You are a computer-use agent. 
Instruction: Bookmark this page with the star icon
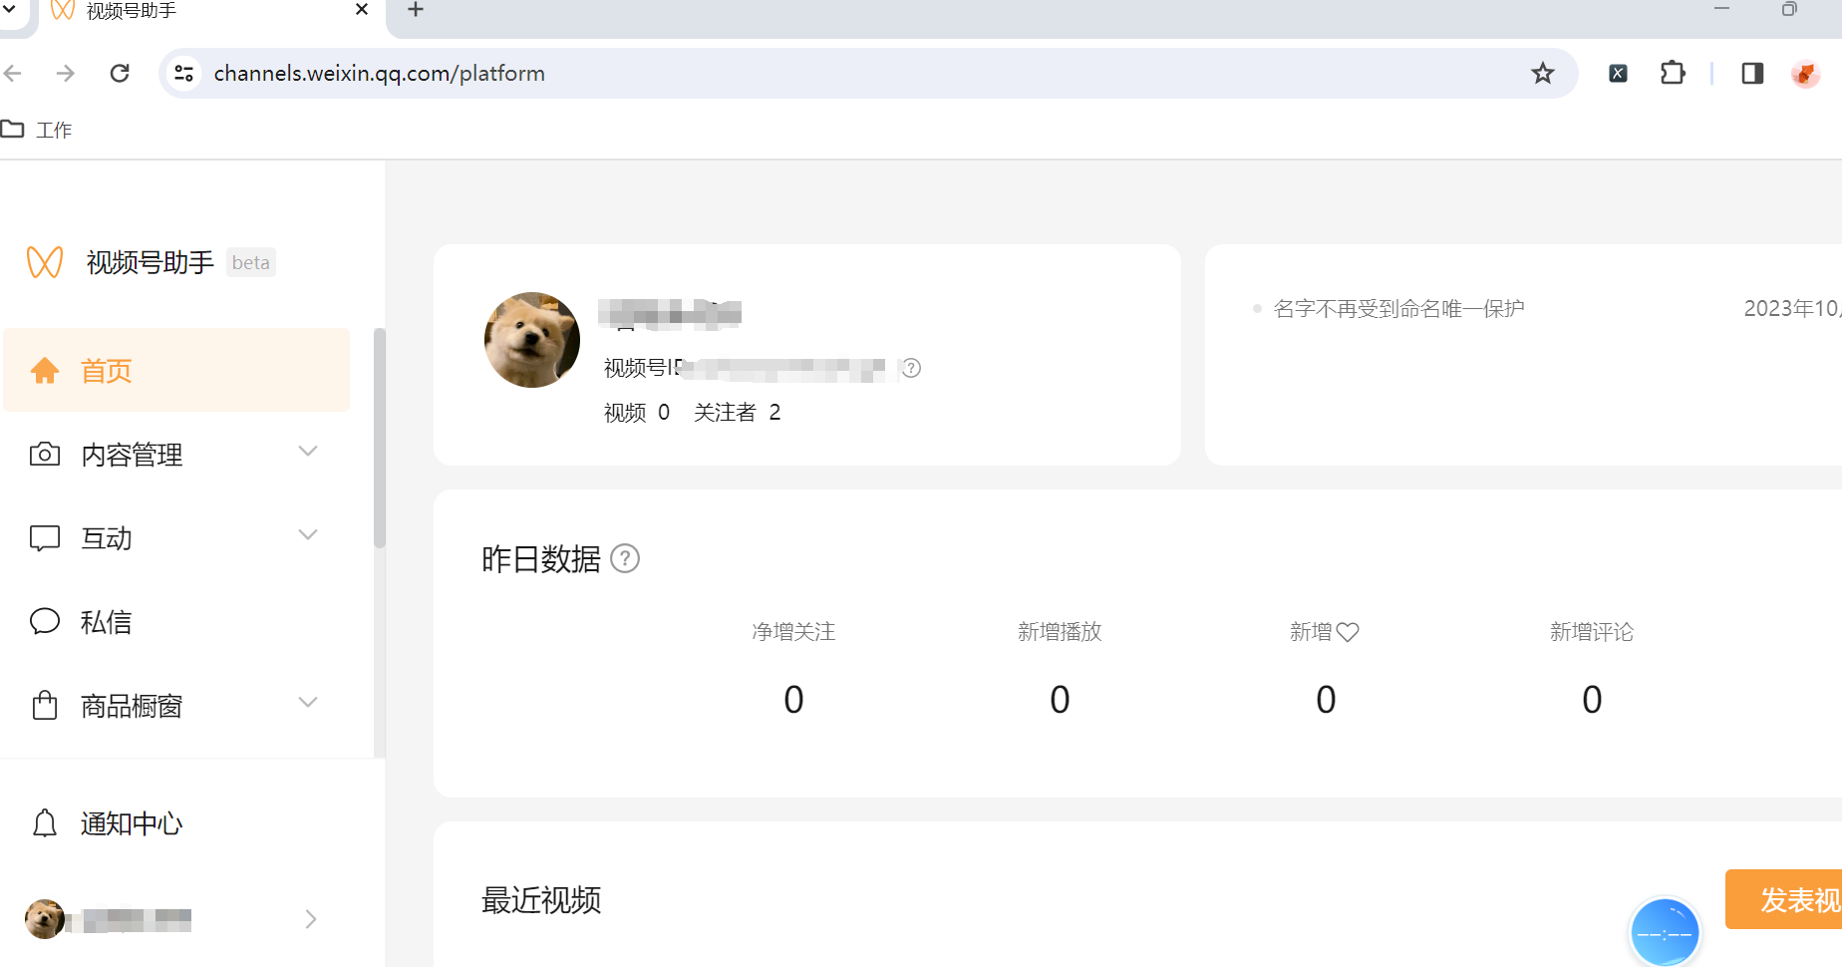click(x=1543, y=73)
